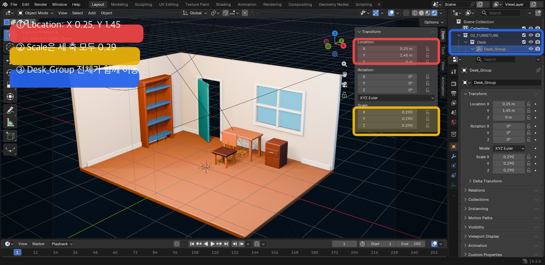The width and height of the screenshot is (545, 265).
Task: Open the Render menu
Action: pos(41,4)
